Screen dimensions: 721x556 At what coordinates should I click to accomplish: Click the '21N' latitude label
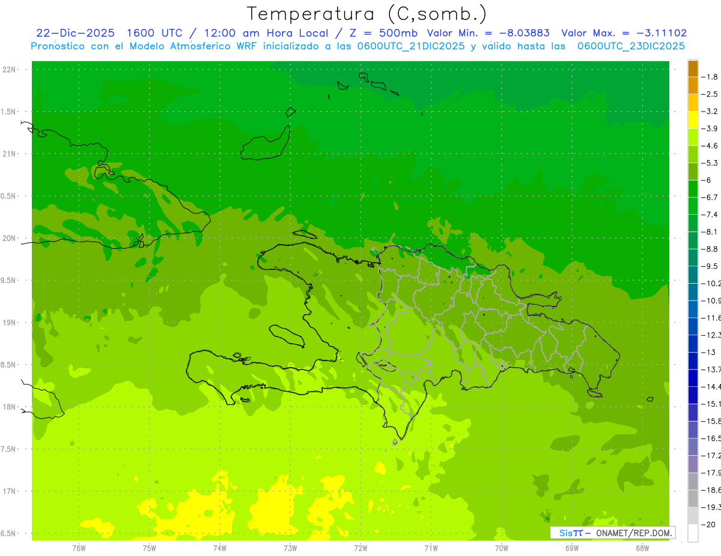tap(10, 154)
